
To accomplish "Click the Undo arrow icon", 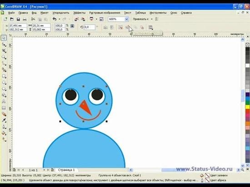I will tap(55, 19).
